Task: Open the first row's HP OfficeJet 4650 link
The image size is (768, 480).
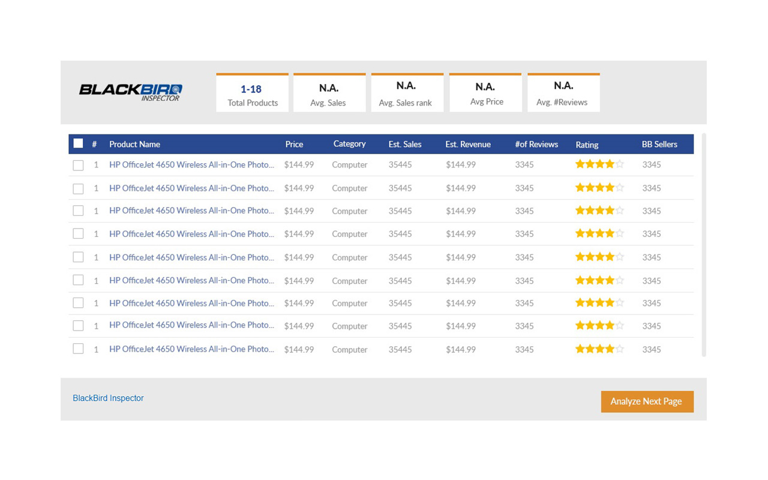Action: tap(191, 164)
